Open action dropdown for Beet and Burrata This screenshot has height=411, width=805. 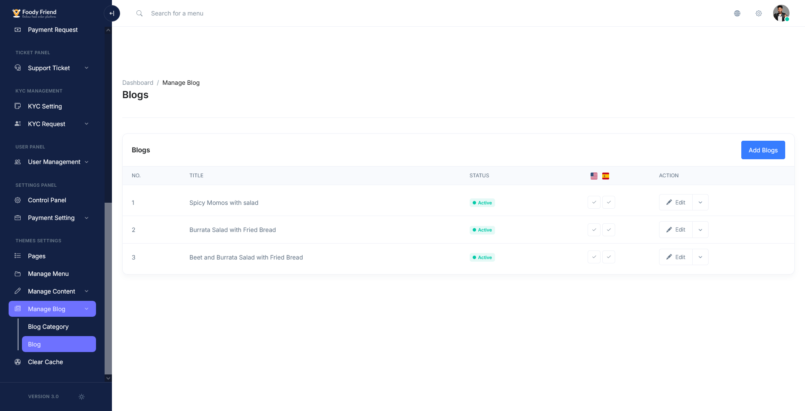[700, 257]
